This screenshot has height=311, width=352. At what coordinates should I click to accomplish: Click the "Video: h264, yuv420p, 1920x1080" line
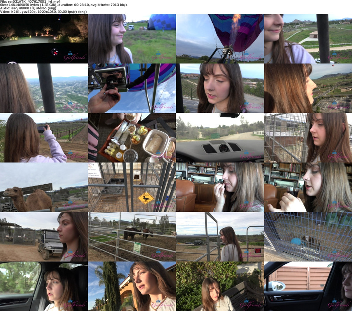click(x=43, y=12)
